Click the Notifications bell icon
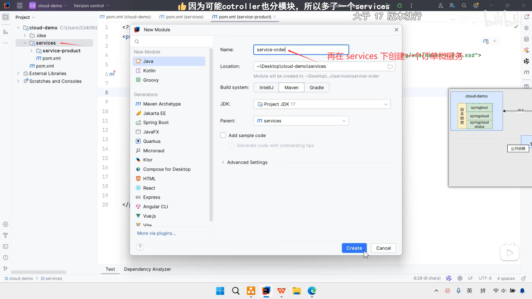The width and height of the screenshot is (532, 299). [526, 17]
